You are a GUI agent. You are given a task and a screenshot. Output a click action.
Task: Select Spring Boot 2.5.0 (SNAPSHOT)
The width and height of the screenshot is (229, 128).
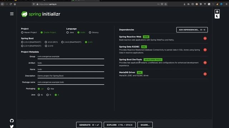pos(31,42)
